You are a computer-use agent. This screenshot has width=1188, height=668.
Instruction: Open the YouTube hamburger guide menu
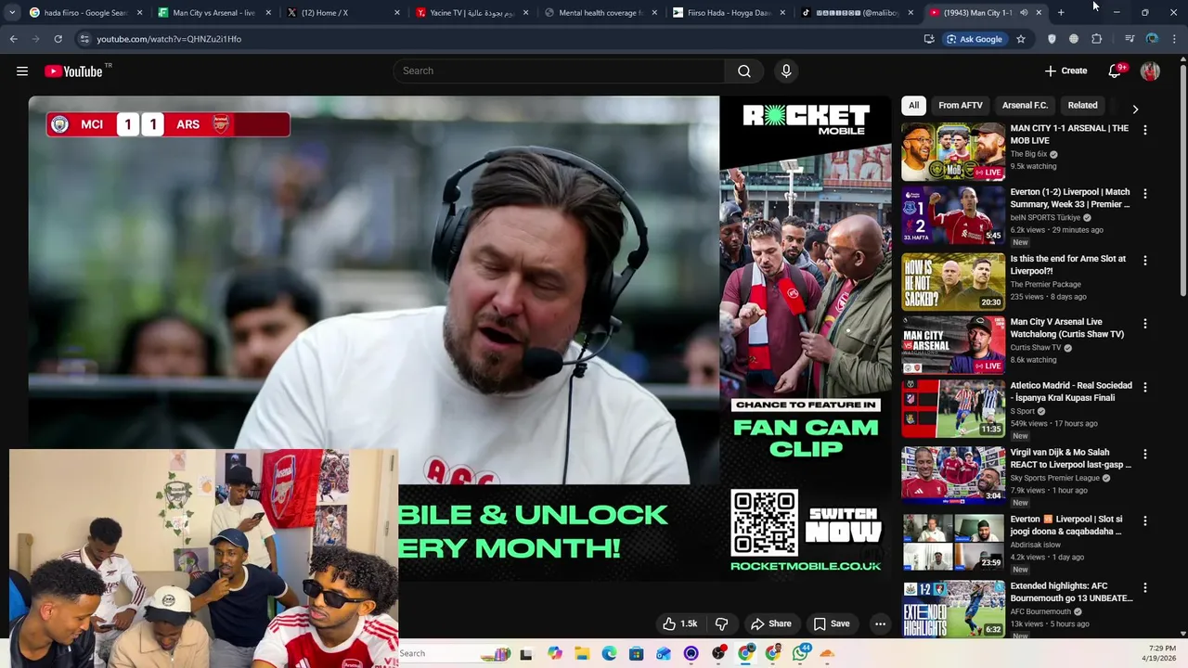coord(22,71)
